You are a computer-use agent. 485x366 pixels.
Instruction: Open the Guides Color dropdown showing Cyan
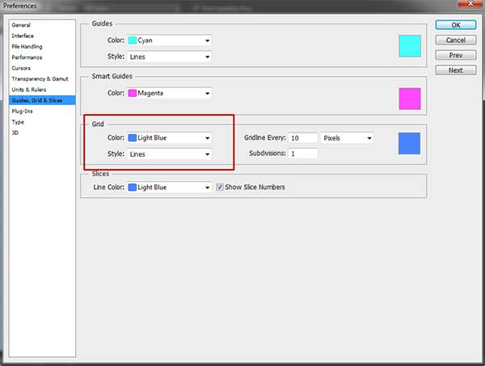click(x=169, y=40)
